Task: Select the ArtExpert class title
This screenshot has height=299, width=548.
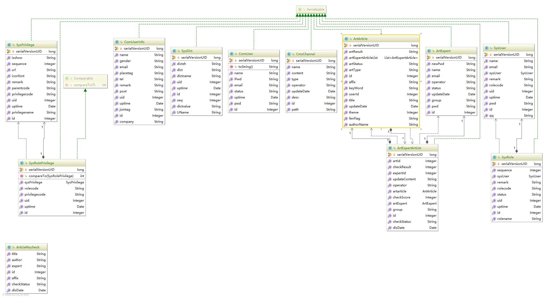Action: click(x=443, y=51)
